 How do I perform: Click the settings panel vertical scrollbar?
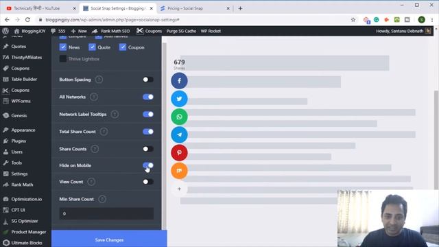pos(165,136)
